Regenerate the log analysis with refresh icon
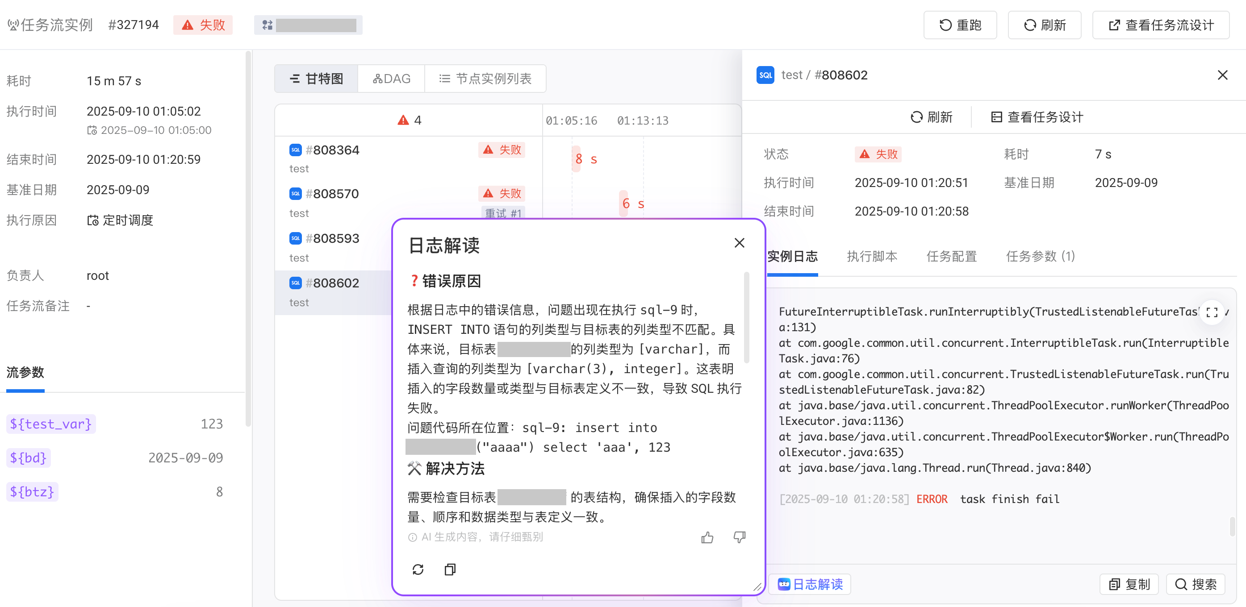This screenshot has height=607, width=1246. tap(418, 570)
